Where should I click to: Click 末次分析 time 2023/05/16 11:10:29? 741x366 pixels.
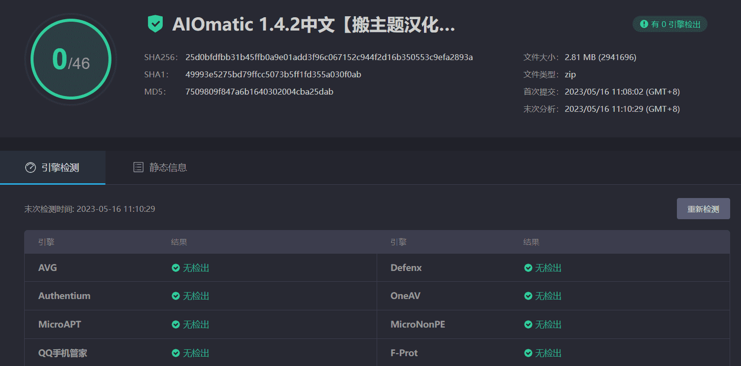[x=622, y=109]
